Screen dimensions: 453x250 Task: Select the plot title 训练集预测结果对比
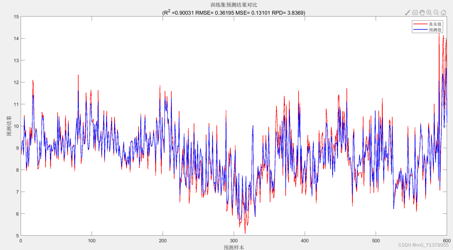pos(234,5)
